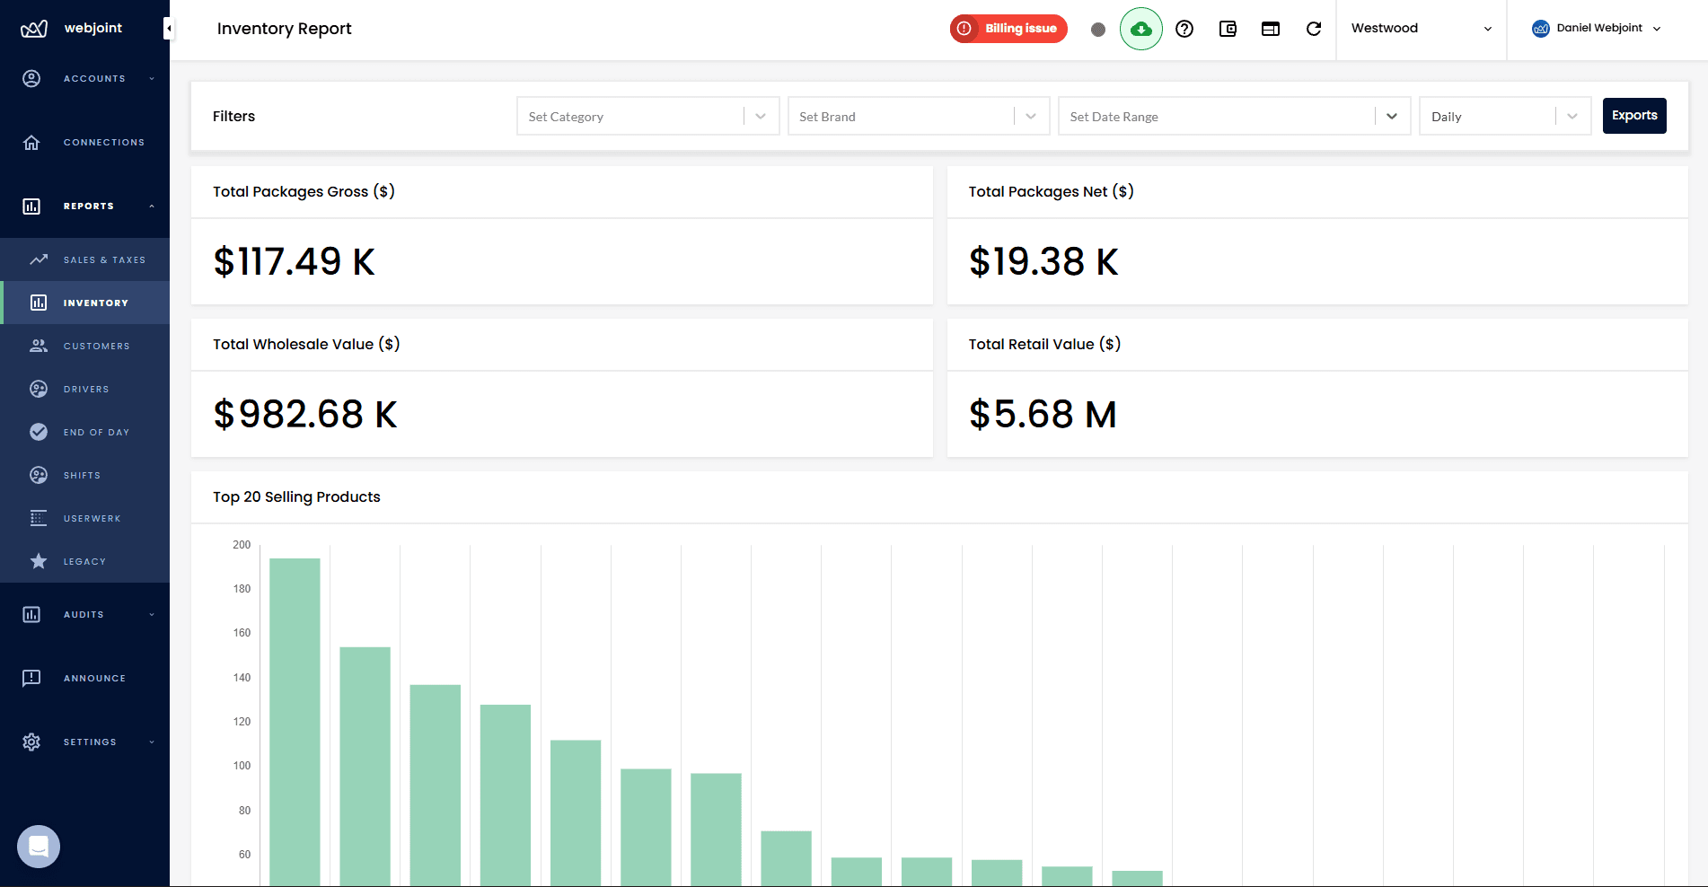Viewport: 1708px width, 887px height.
Task: Open the help menu
Action: pyautogui.click(x=1184, y=29)
